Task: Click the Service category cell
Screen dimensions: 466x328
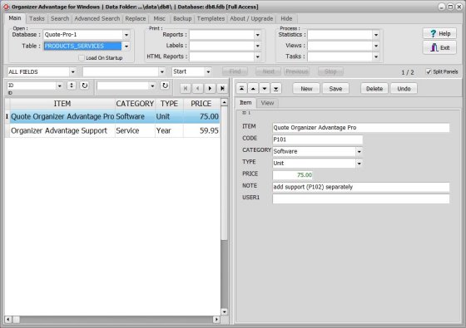Action: (x=135, y=131)
